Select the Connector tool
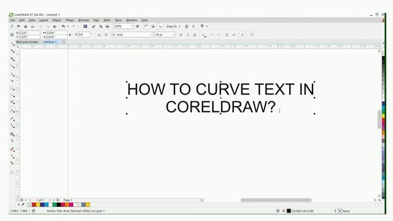Screen dimensions: 393x221 (12, 125)
